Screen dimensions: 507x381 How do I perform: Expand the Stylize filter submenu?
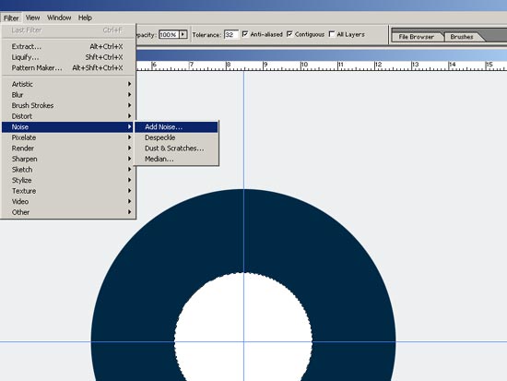pyautogui.click(x=68, y=180)
